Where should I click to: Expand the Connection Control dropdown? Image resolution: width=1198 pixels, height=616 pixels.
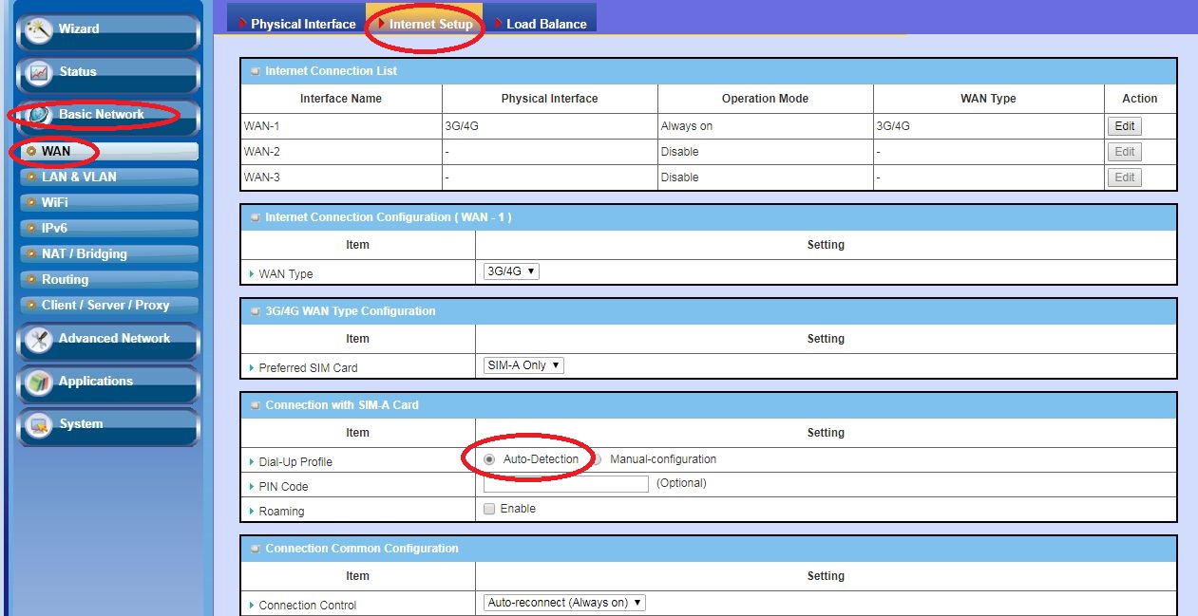click(564, 603)
